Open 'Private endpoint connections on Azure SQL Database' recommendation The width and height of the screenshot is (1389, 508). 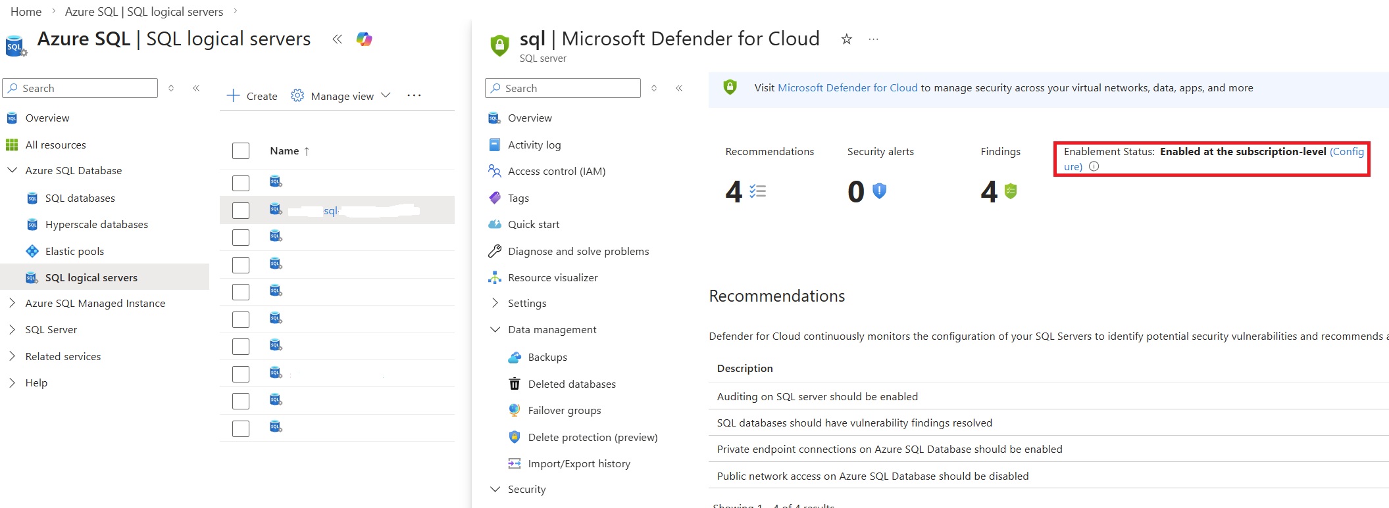(x=890, y=450)
